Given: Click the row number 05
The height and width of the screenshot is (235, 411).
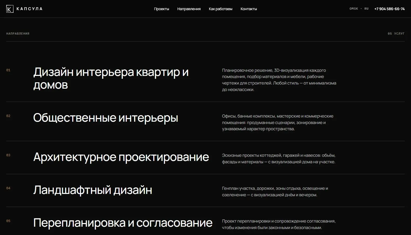Looking at the screenshot, I should click(x=8, y=221).
